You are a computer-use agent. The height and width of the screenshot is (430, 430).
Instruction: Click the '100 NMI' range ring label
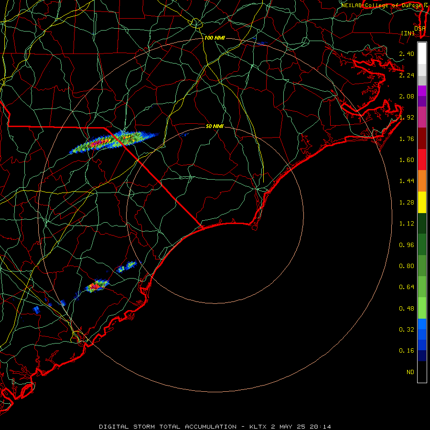click(215, 38)
